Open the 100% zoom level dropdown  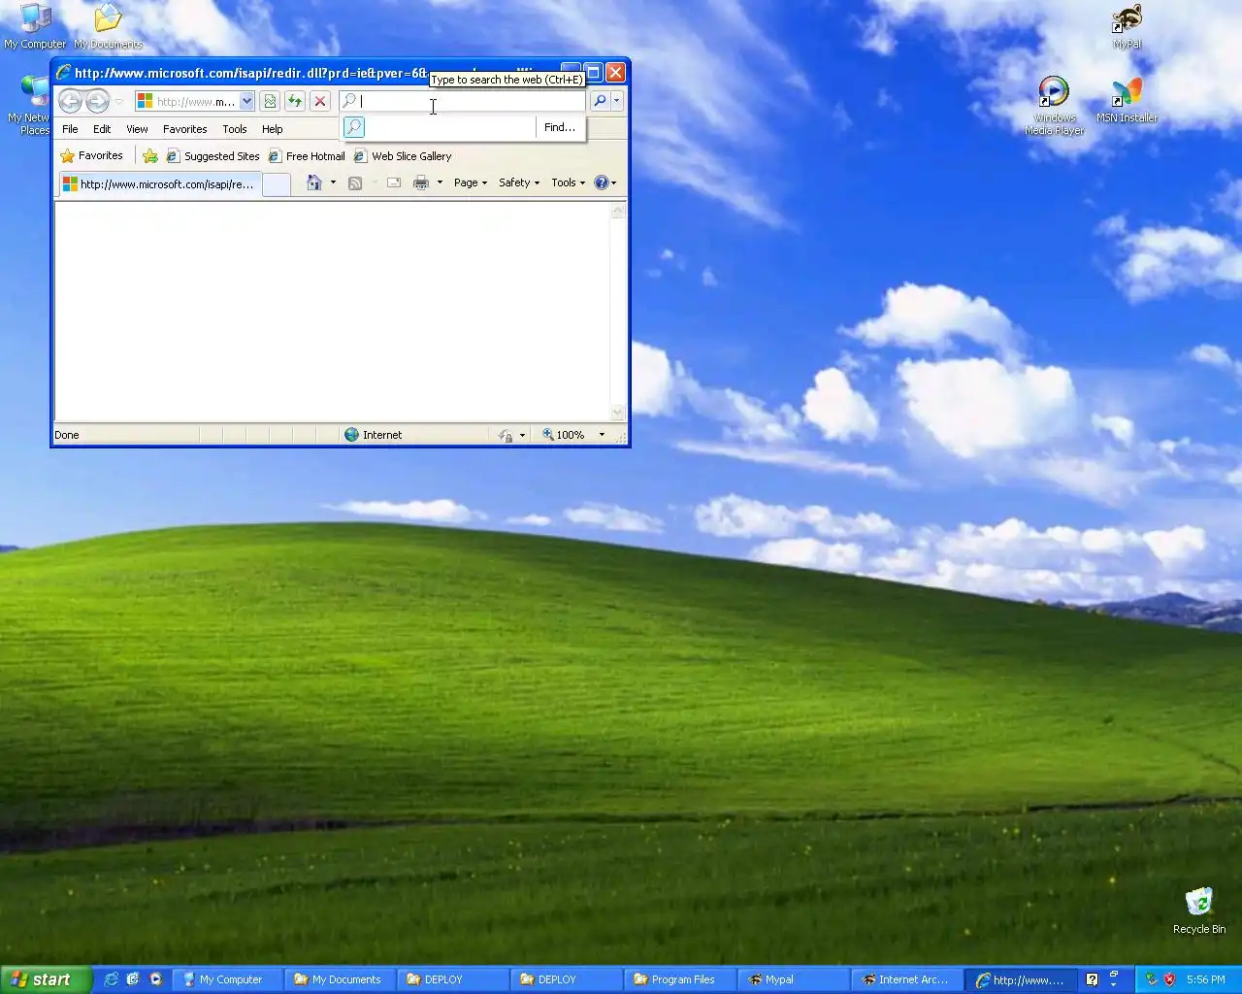pos(602,435)
